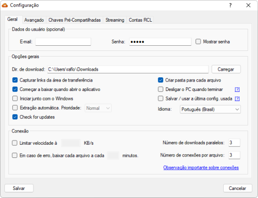Toggle Mostrar senha checkbox
258x198 pixels.
tap(198, 41)
